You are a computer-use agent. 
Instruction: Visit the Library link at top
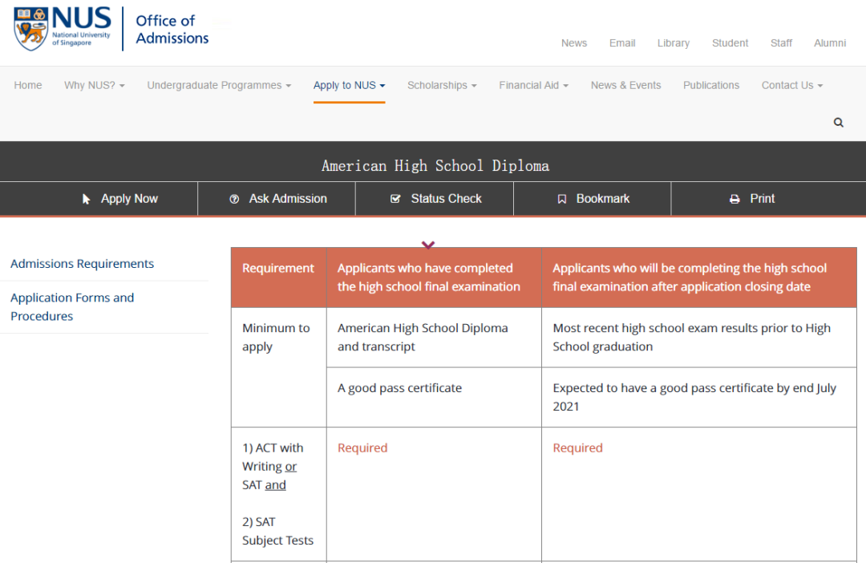click(673, 43)
